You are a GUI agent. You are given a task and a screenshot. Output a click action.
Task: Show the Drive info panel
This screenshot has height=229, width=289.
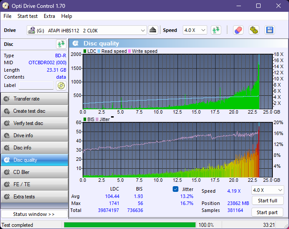[35, 135]
